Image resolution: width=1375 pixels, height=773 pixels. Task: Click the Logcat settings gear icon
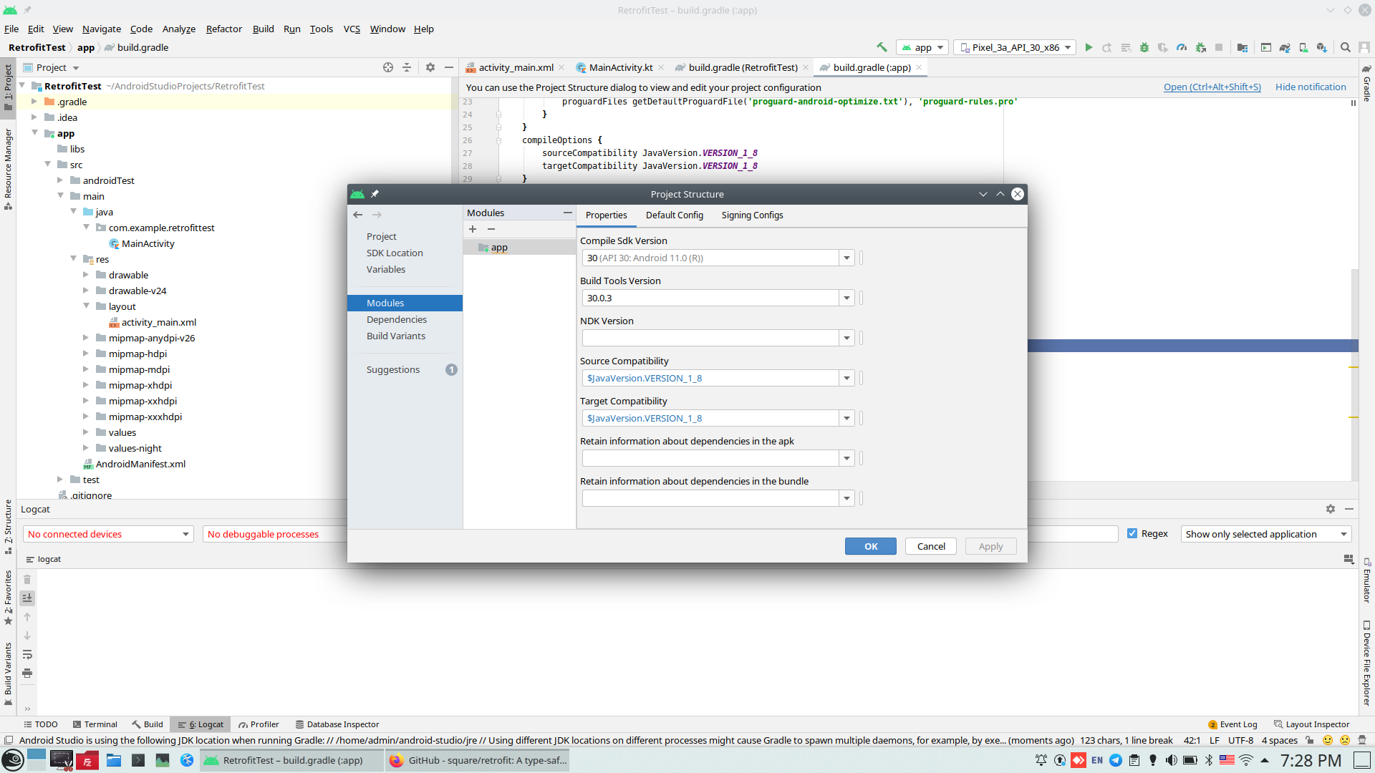coord(1330,509)
